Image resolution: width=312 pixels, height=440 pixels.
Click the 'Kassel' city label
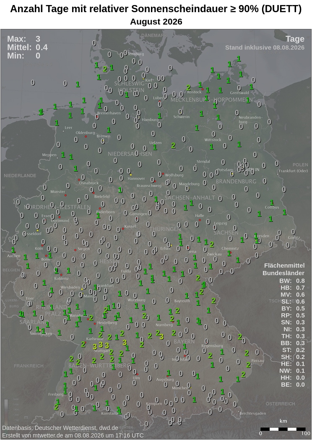point(130,226)
